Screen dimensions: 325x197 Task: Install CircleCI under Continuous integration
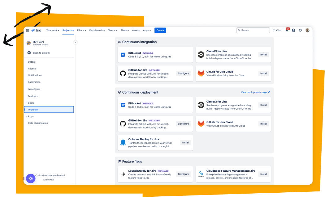pyautogui.click(x=263, y=55)
